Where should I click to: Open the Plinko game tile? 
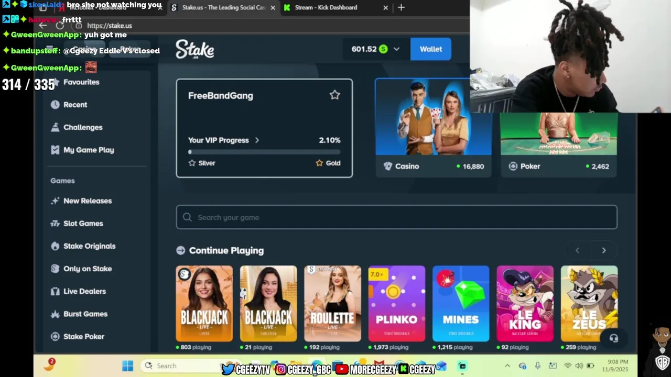397,304
